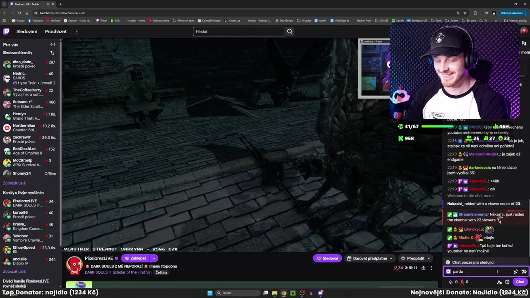Open RobDiesALot channel in sidebar
Screen dimensions: 530x298
pos(29,151)
